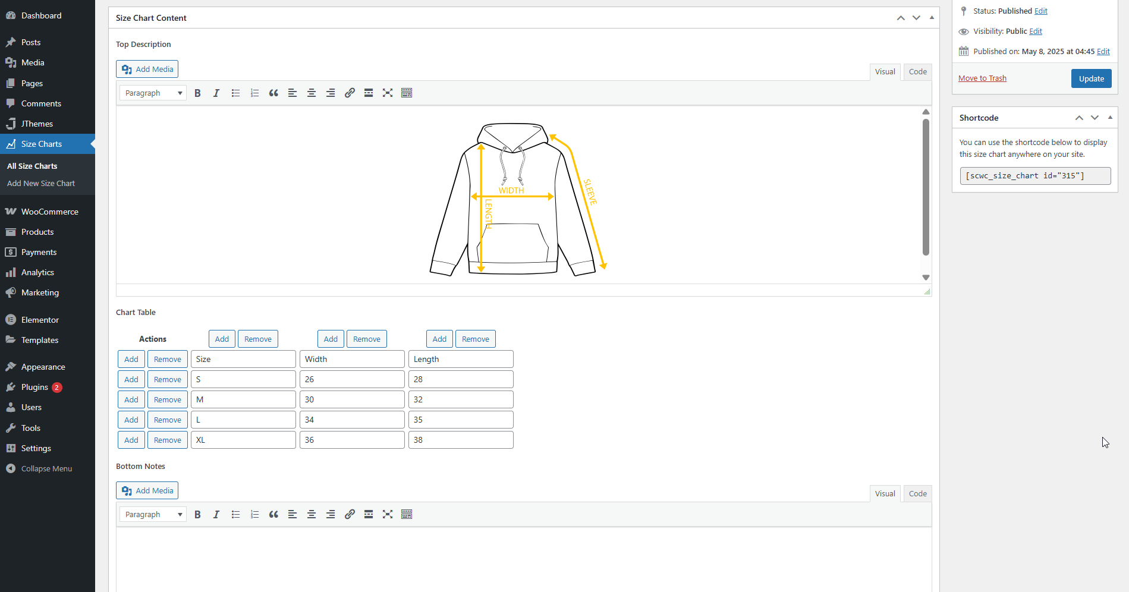Toggle bold formatting in Top Description editor
Image resolution: width=1129 pixels, height=592 pixels.
click(x=197, y=93)
